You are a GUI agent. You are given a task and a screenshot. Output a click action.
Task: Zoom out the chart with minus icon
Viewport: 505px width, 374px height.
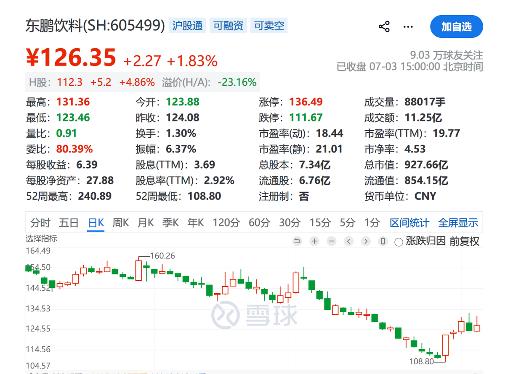[x=332, y=241]
